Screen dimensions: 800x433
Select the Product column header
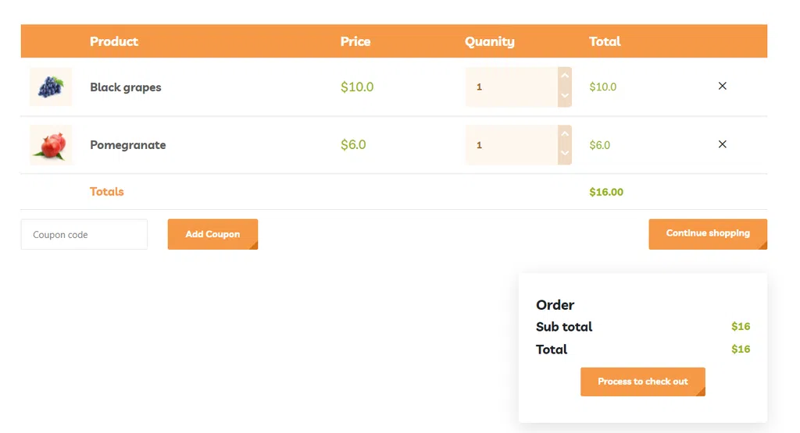point(114,41)
